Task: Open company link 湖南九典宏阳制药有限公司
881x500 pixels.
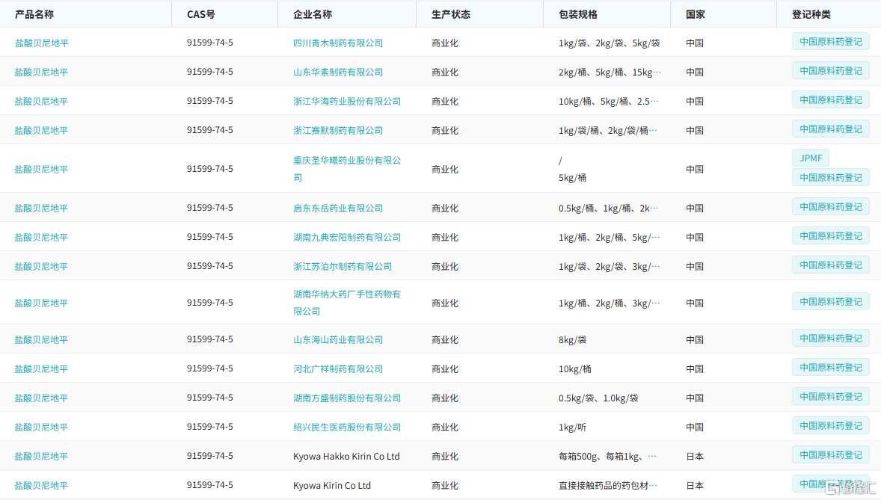Action: point(347,238)
